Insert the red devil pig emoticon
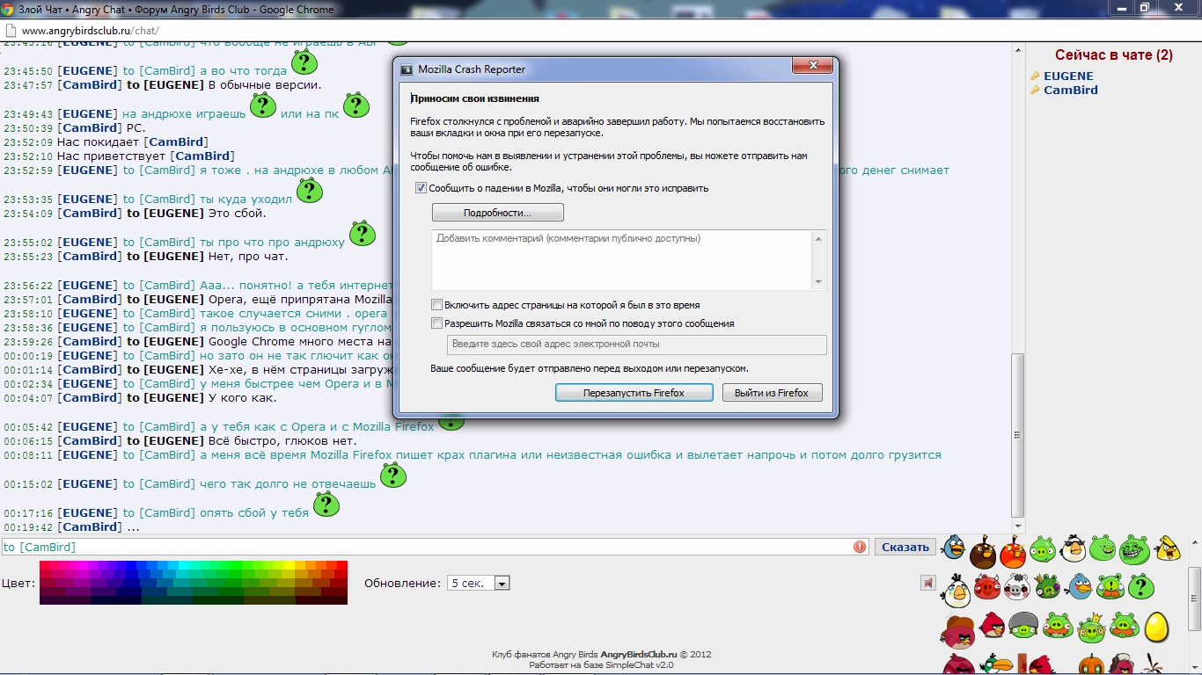 pos(987,587)
